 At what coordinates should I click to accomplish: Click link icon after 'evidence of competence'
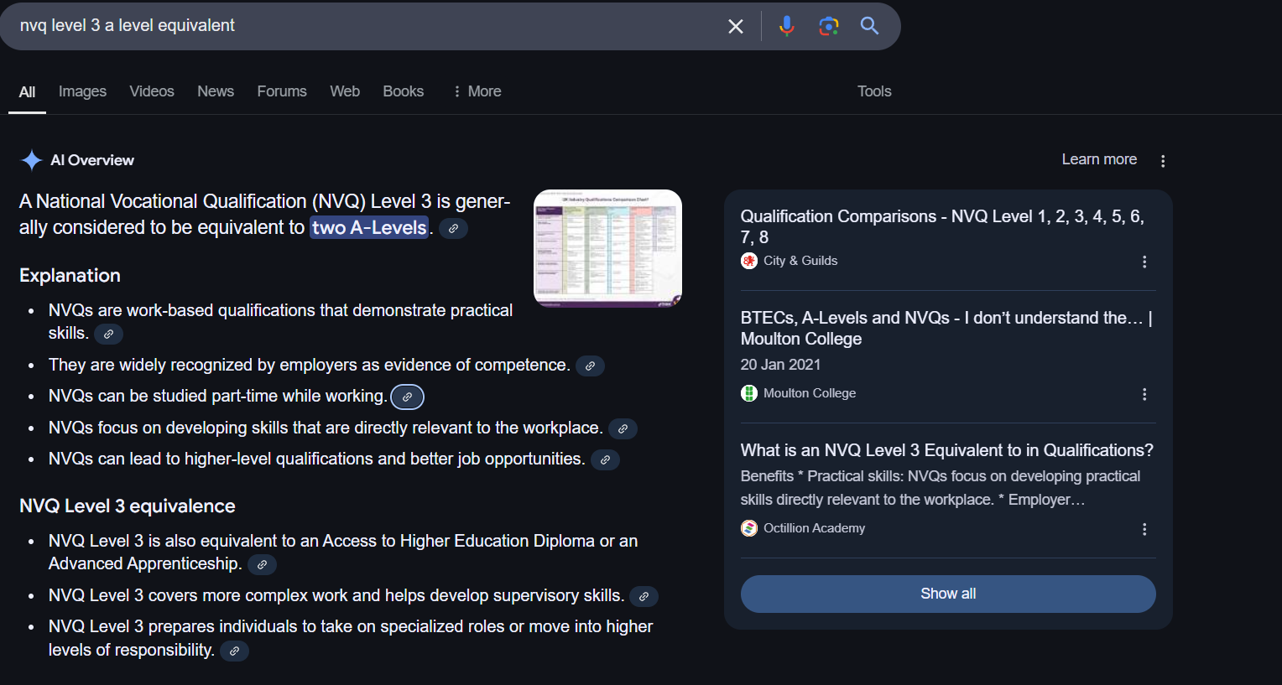(x=590, y=366)
